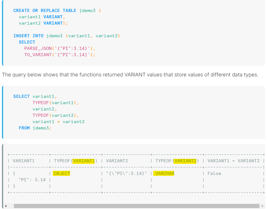This screenshot has width=267, height=209.
Task: Click the 'variant1 = variant2' query expression
Action: (x=58, y=122)
